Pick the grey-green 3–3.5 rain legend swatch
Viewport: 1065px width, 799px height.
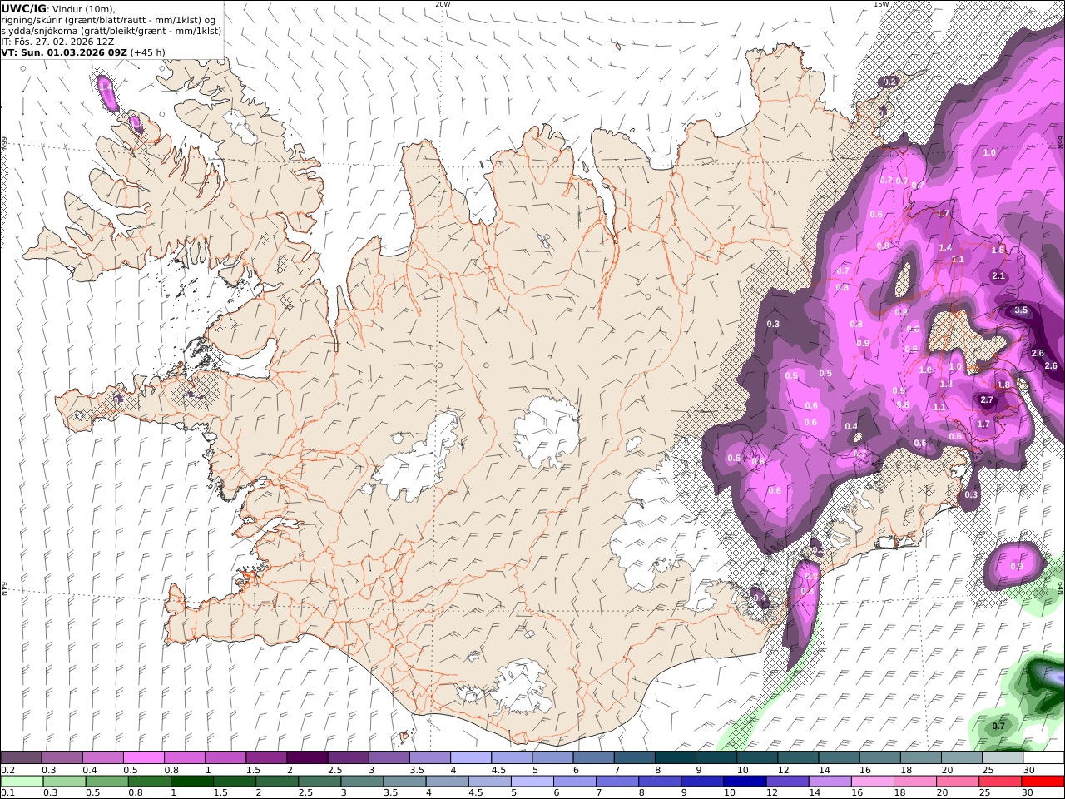tap(361, 782)
